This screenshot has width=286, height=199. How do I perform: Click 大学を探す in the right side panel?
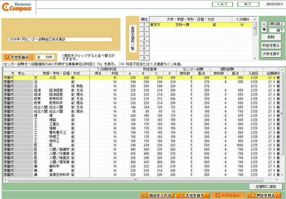click(x=271, y=54)
